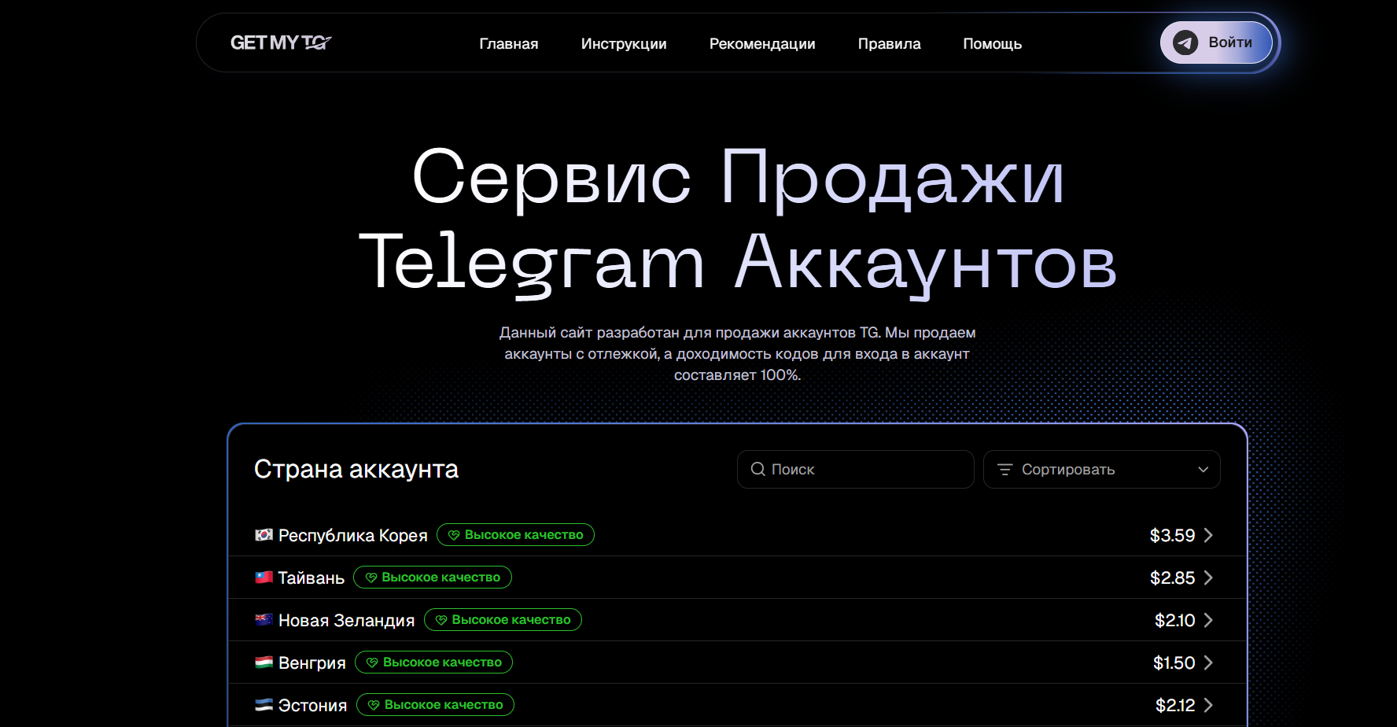Viewport: 1397px width, 727px height.
Task: Click the Telegram plane icon in Войти button
Action: tap(1186, 42)
